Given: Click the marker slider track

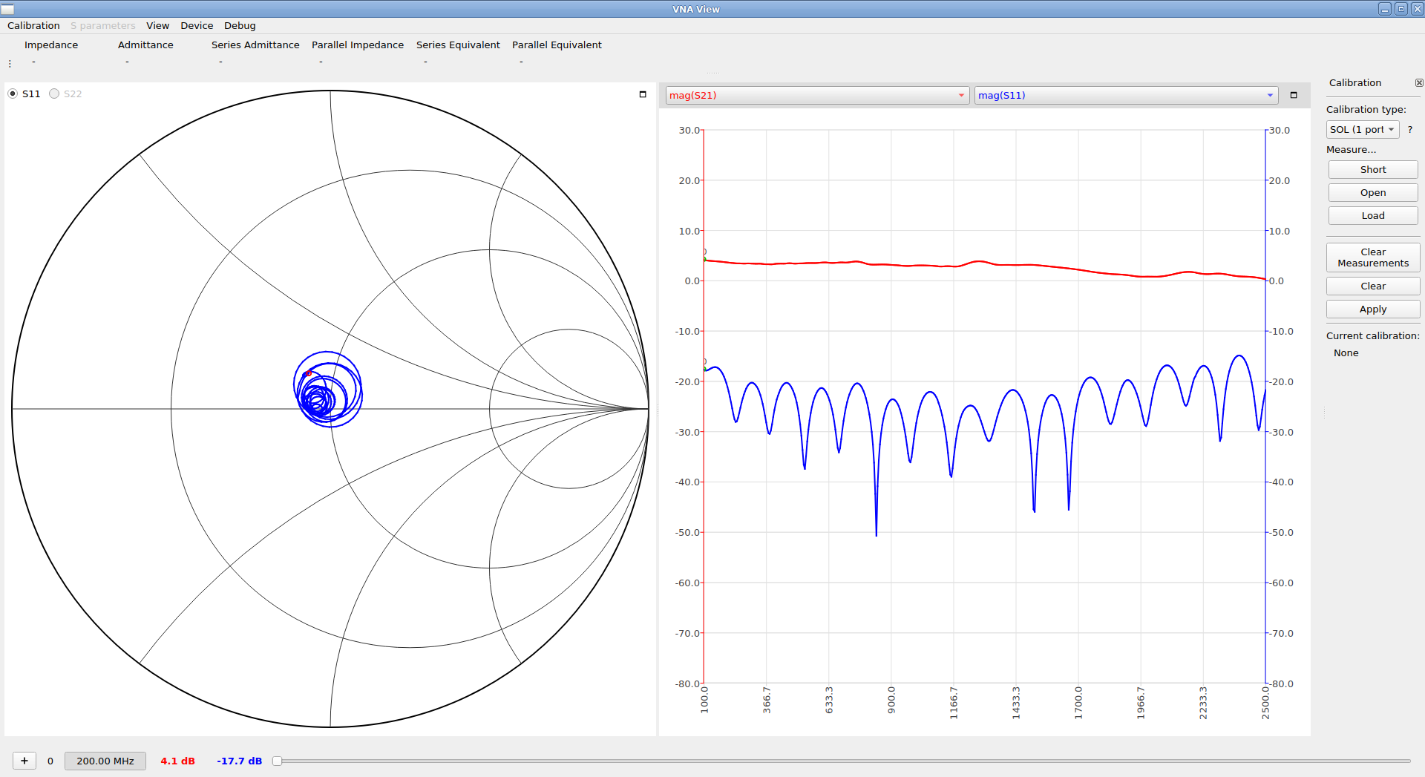Looking at the screenshot, I should [x=843, y=761].
